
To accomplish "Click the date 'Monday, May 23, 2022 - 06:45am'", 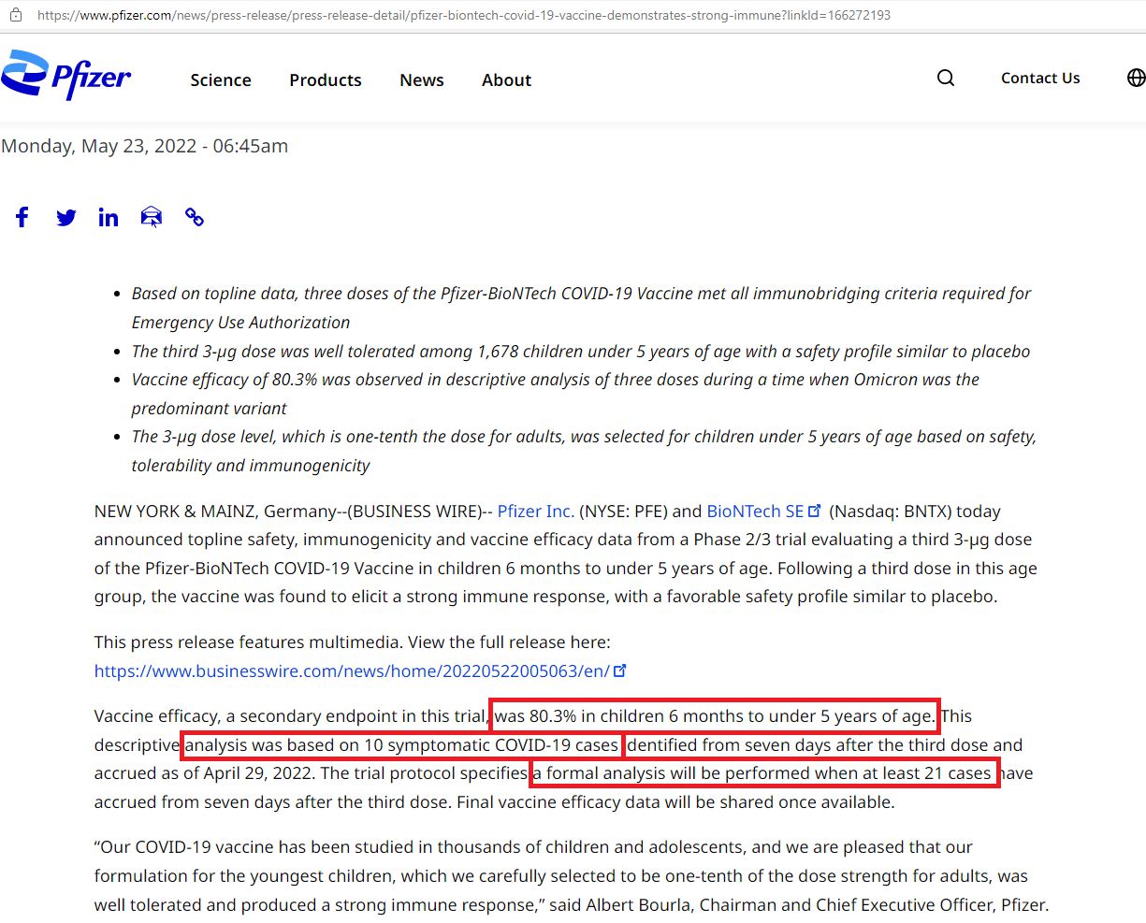I will (144, 146).
